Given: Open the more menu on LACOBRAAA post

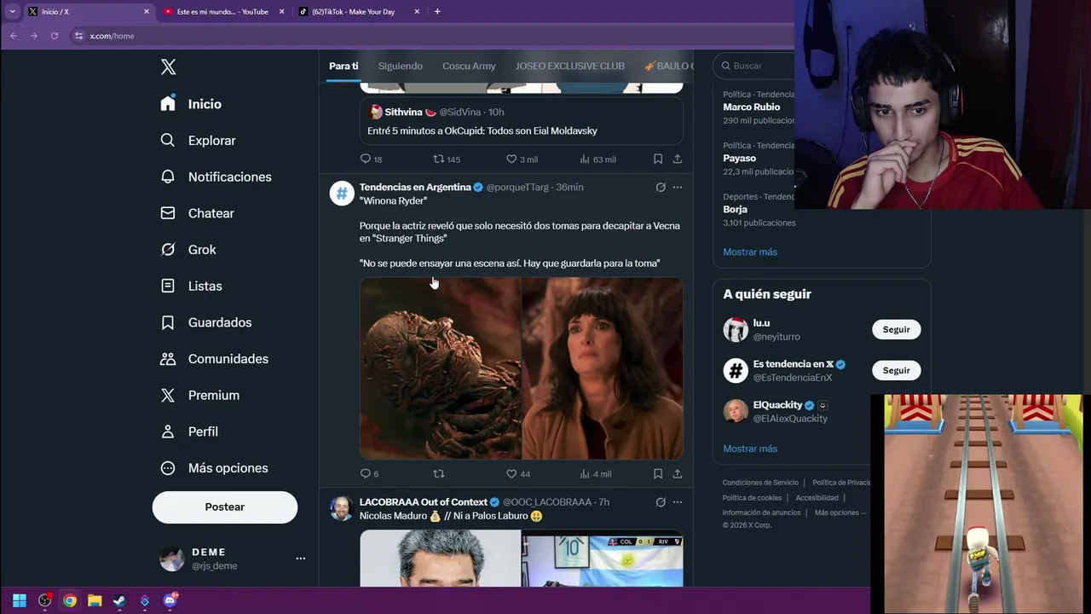Looking at the screenshot, I should click(x=678, y=502).
